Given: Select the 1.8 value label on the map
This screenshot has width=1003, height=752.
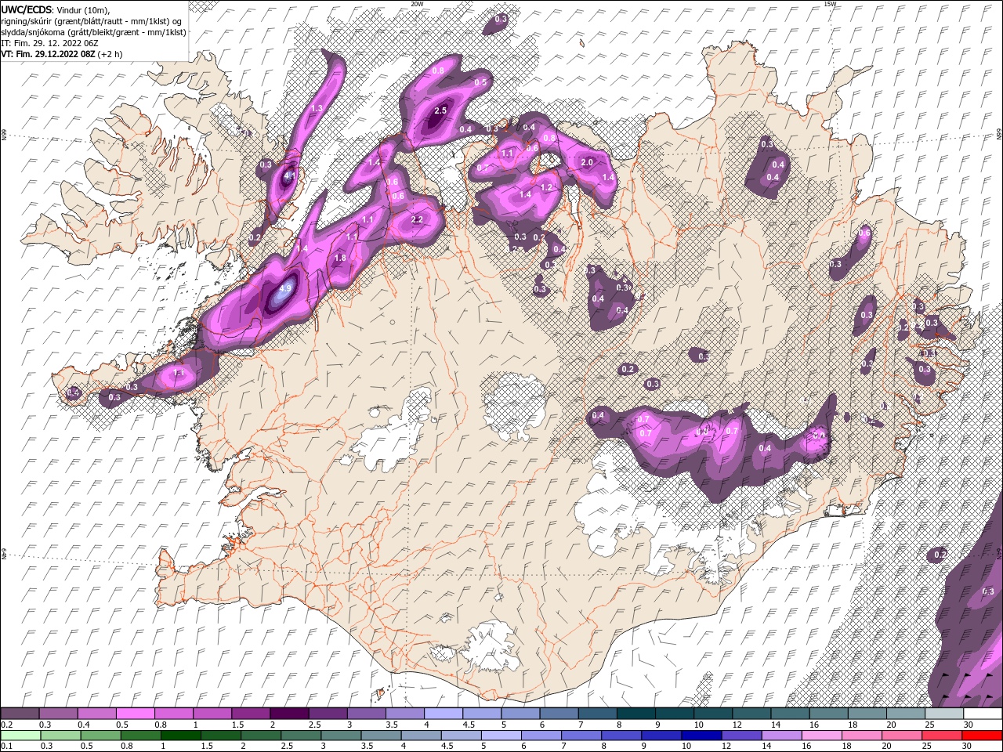Looking at the screenshot, I should (x=340, y=258).
